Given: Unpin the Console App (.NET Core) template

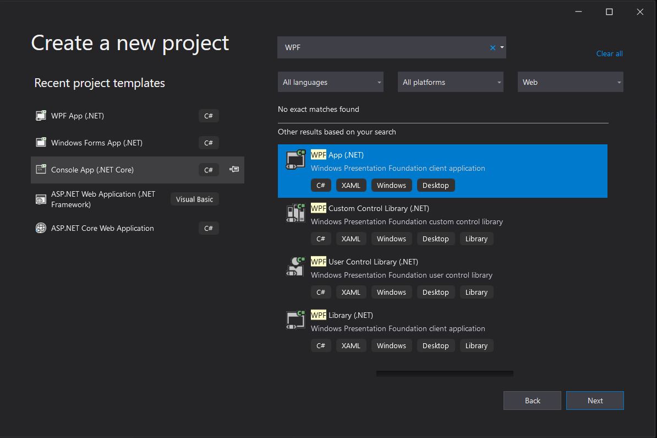Looking at the screenshot, I should pyautogui.click(x=233, y=170).
